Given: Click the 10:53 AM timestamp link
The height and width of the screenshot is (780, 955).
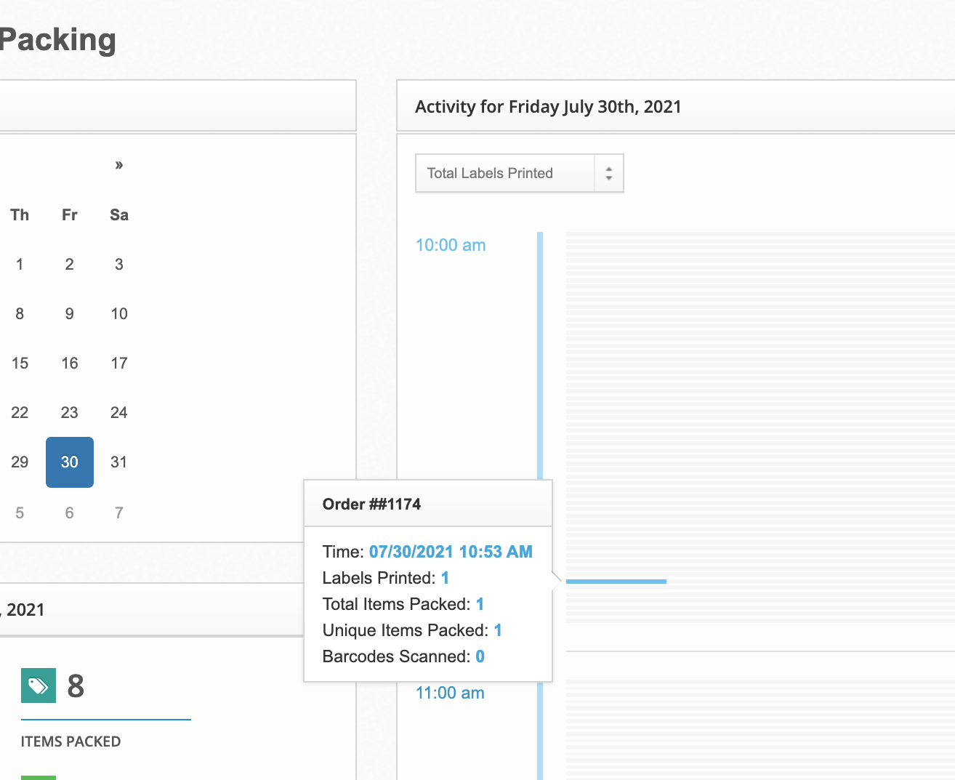Looking at the screenshot, I should (x=451, y=552).
